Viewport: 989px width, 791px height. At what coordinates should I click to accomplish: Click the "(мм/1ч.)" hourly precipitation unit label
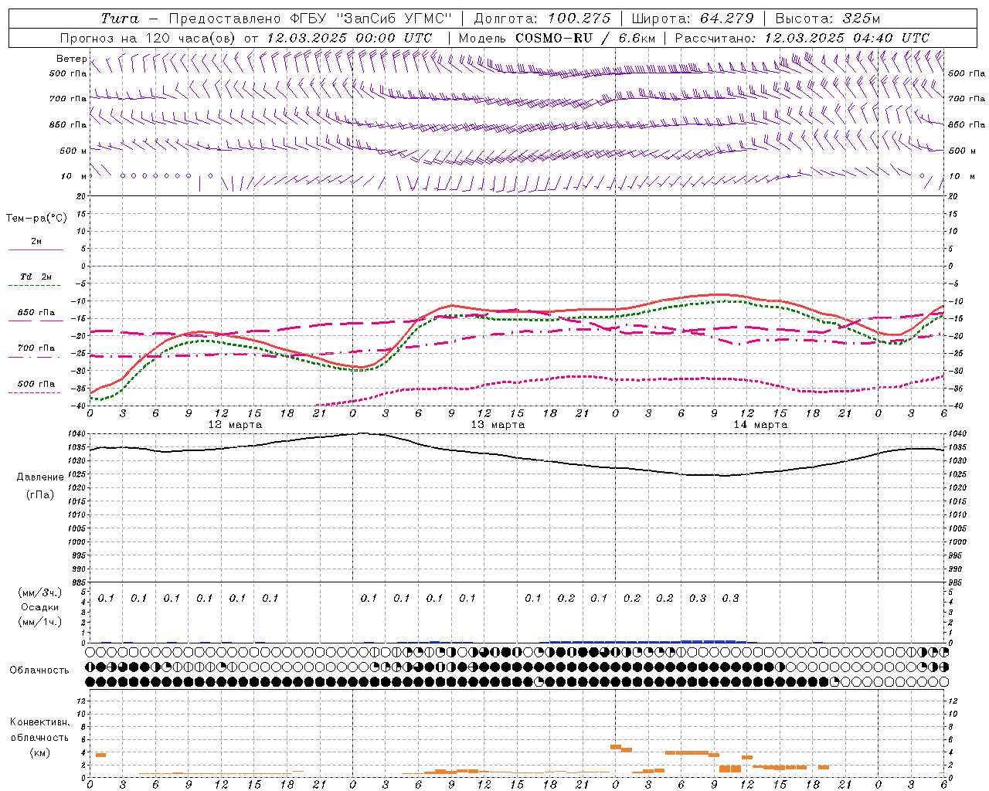coord(40,622)
